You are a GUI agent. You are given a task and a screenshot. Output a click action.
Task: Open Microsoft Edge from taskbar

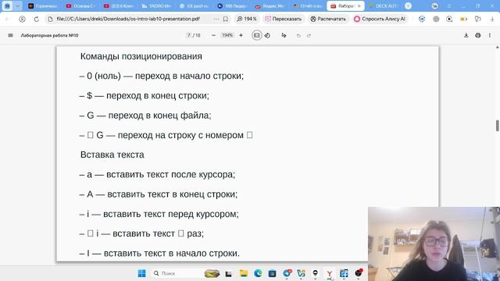pyautogui.click(x=258, y=273)
